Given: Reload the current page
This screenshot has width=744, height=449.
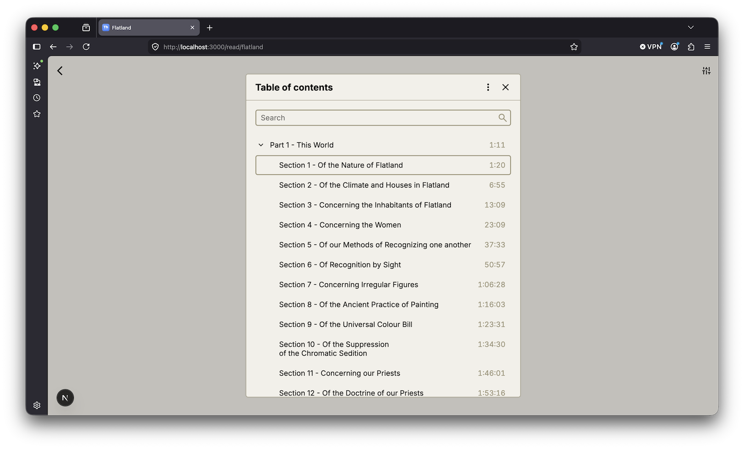Looking at the screenshot, I should click(x=86, y=47).
